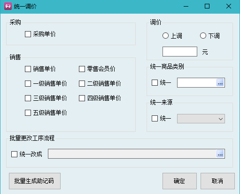Focus the 调价 amount input field
240x194 pixels.
point(180,51)
